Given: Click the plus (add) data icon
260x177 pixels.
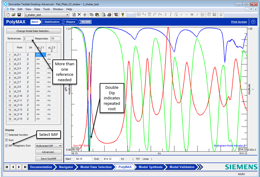Looking at the screenshot, I should (181, 15).
